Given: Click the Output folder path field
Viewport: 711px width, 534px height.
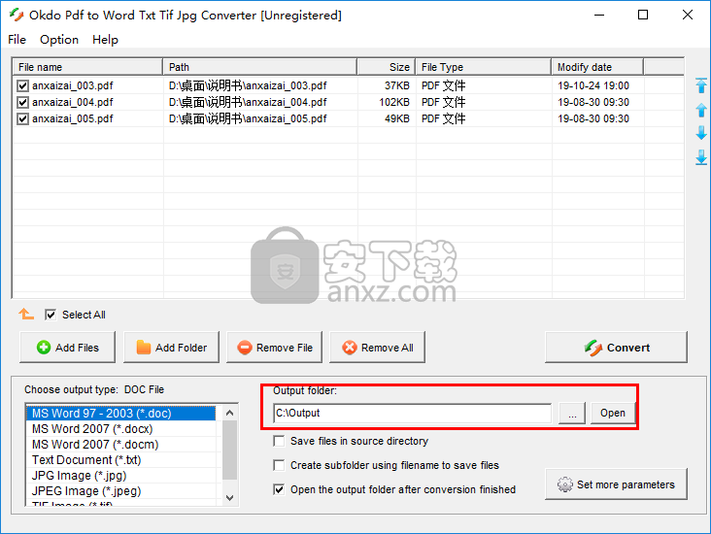Looking at the screenshot, I should click(x=413, y=413).
